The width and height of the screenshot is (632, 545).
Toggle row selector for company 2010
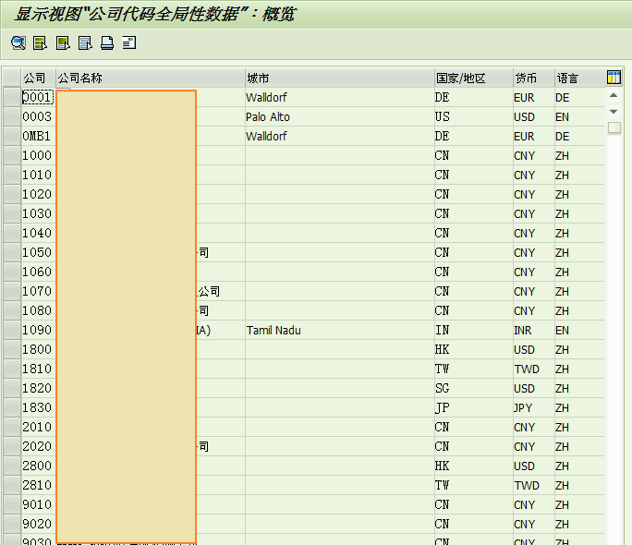12,427
